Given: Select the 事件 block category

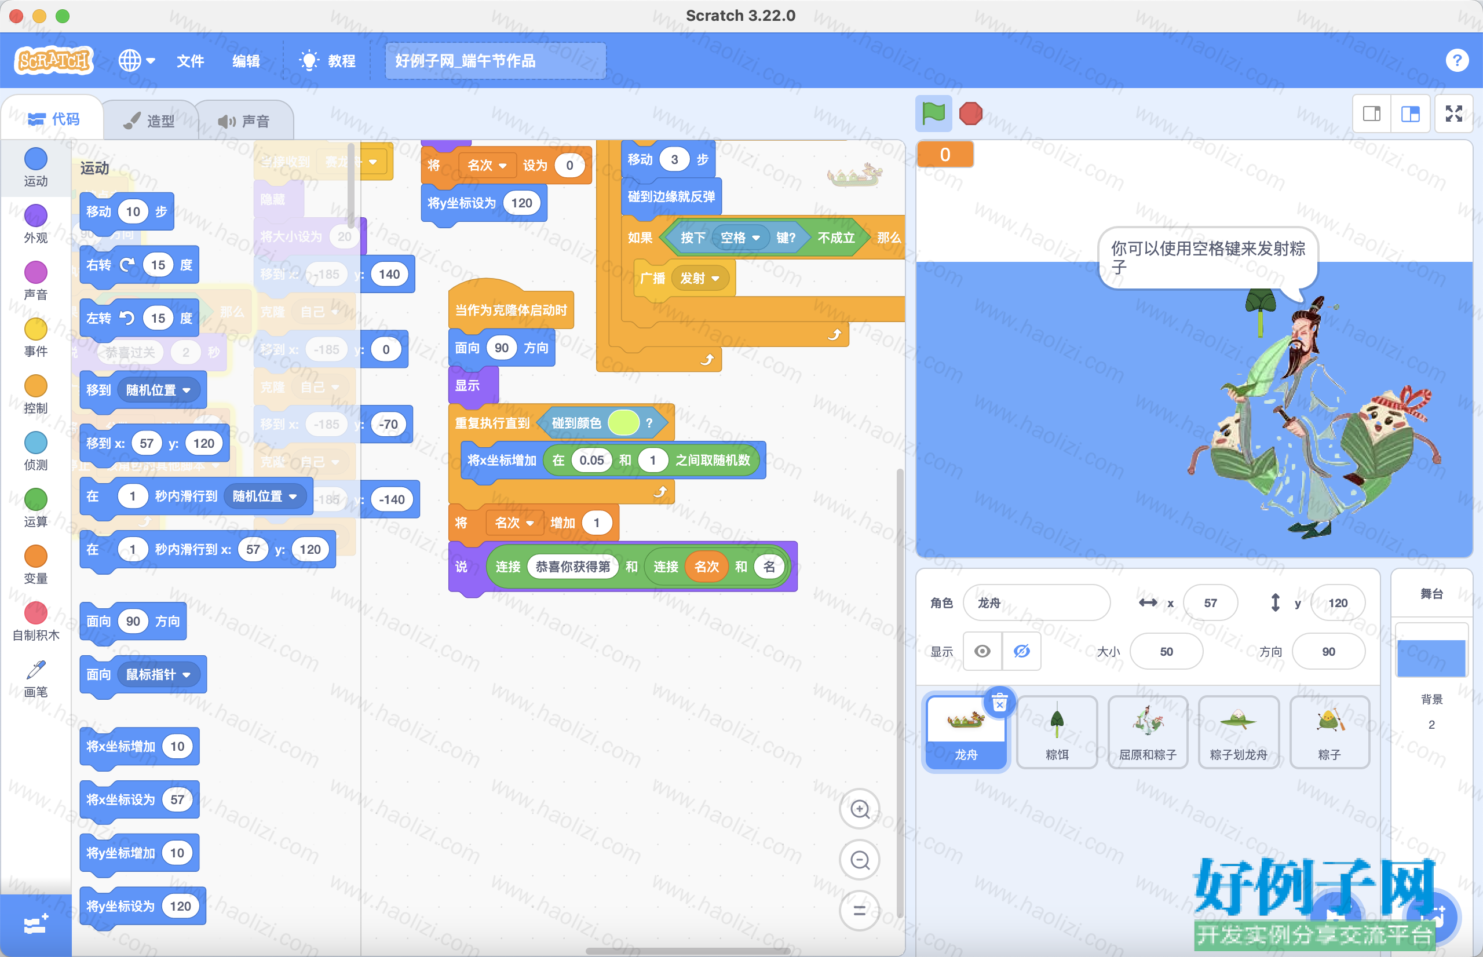Looking at the screenshot, I should click(x=35, y=338).
